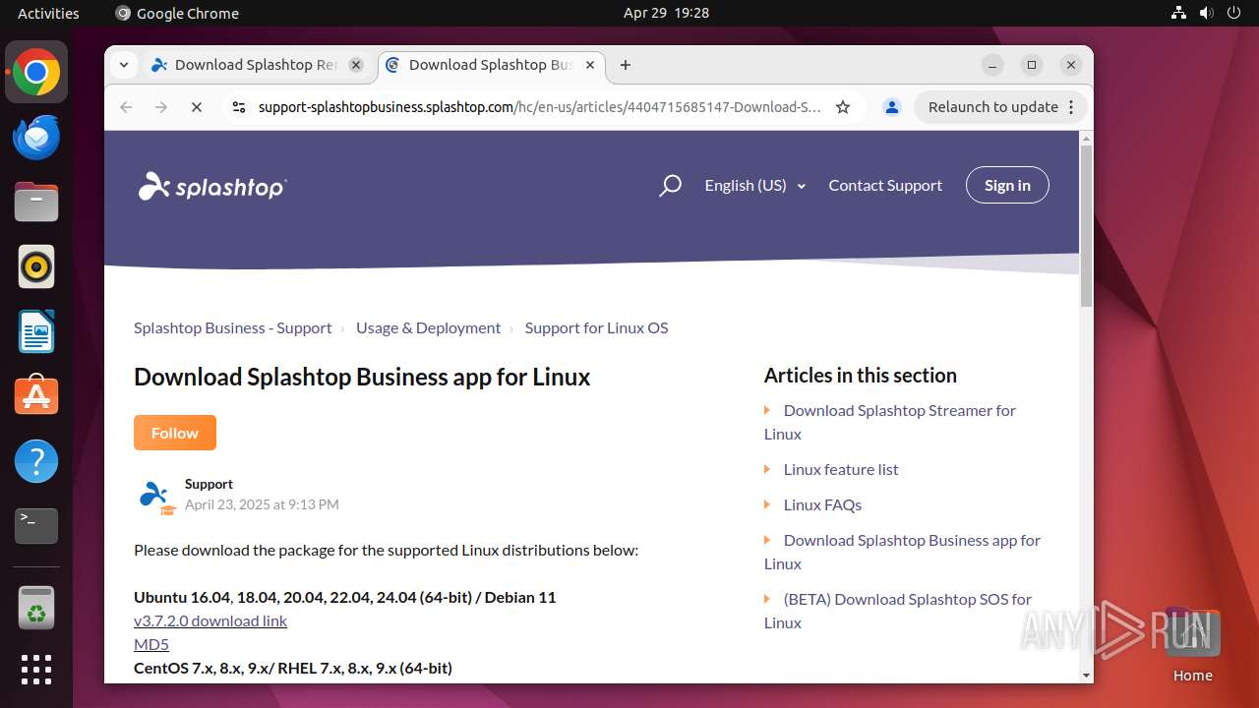Launch Terminal from the dock
The image size is (1259, 708).
pos(36,526)
